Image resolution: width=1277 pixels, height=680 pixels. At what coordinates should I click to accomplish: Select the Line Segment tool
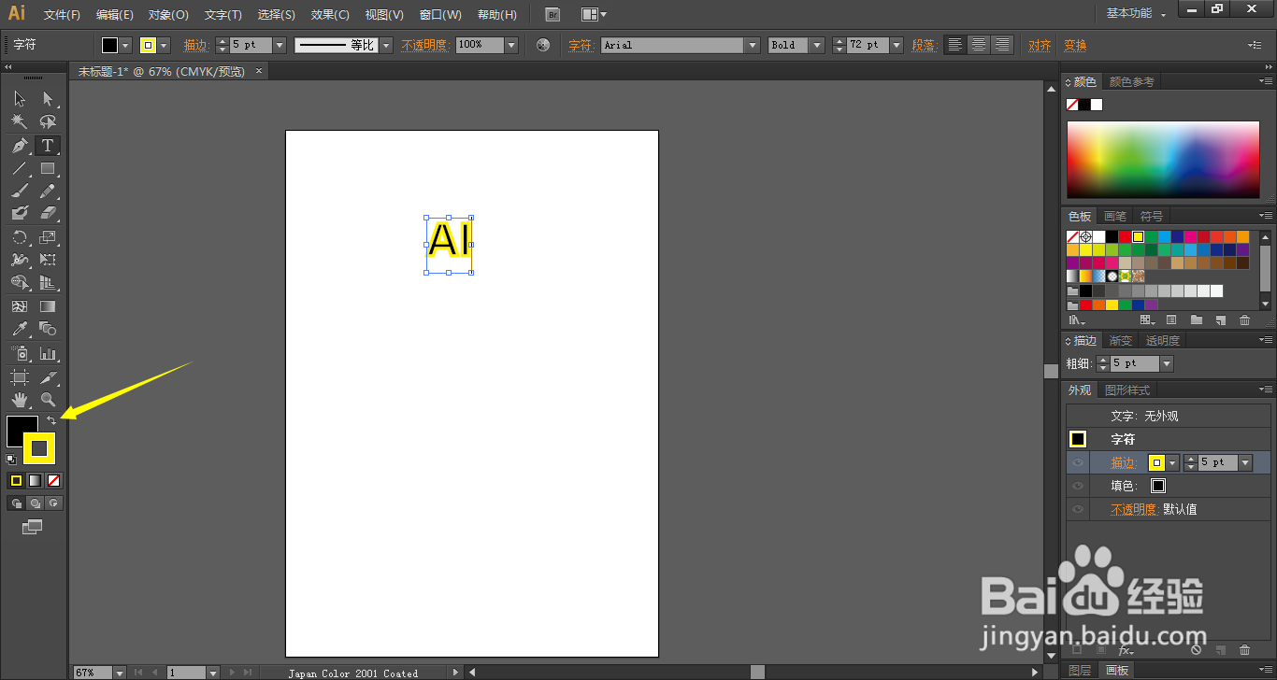pos(20,169)
